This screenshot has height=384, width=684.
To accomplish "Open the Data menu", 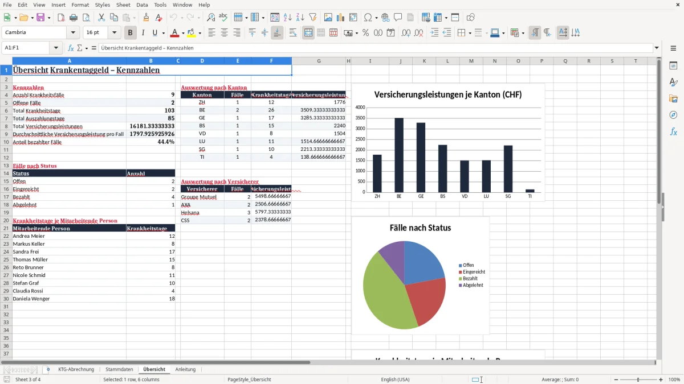I will pyautogui.click(x=142, y=5).
